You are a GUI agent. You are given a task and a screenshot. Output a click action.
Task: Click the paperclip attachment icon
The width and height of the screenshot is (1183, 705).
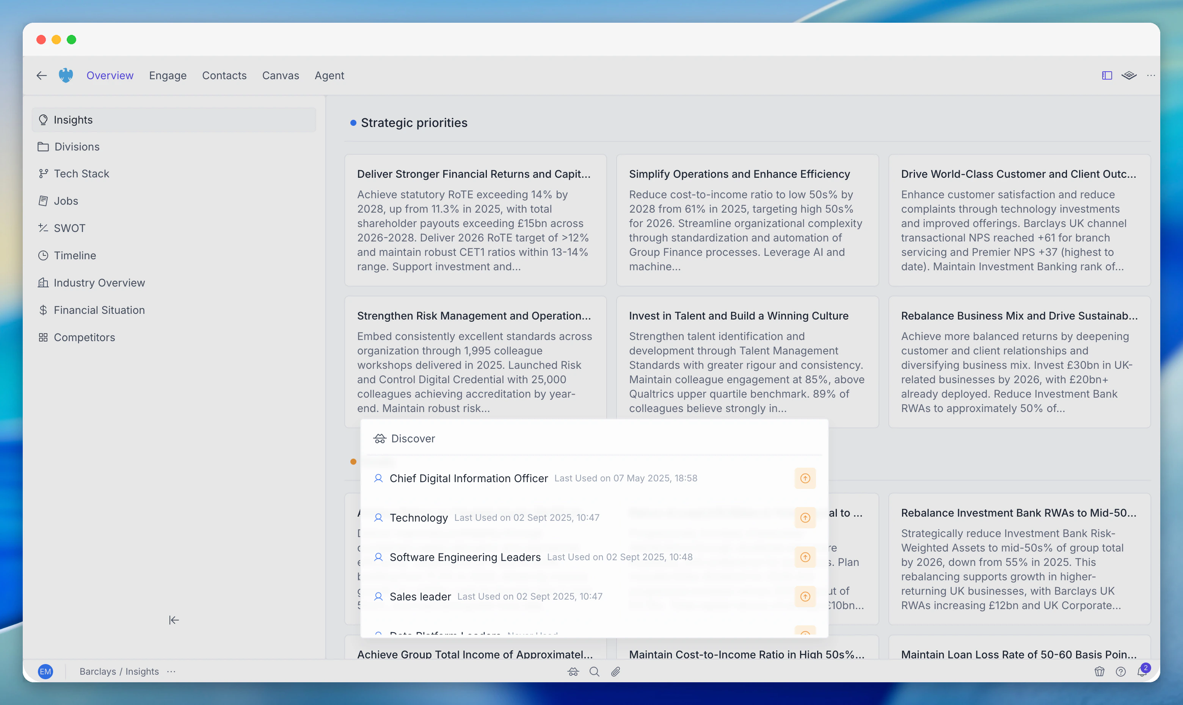[x=615, y=671]
